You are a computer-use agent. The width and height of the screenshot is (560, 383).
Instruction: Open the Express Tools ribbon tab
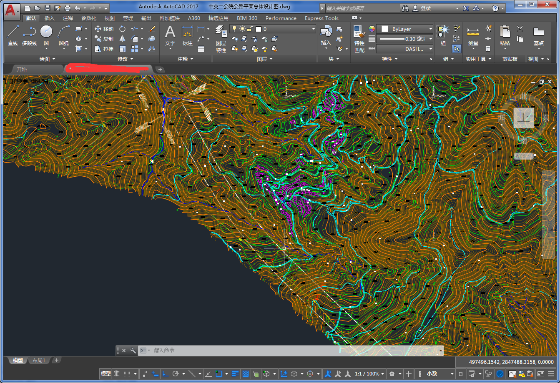tap(321, 18)
